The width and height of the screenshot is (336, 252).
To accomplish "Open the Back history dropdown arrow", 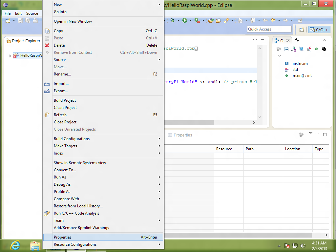I will (x=279, y=20).
